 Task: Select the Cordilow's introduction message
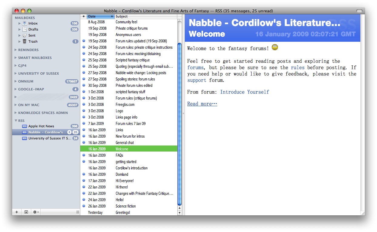(x=132, y=168)
